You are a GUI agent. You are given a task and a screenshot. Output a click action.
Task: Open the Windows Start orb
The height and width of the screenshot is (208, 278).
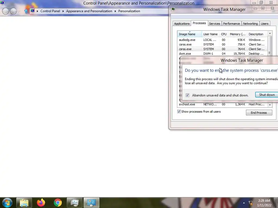pyautogui.click(x=7, y=203)
